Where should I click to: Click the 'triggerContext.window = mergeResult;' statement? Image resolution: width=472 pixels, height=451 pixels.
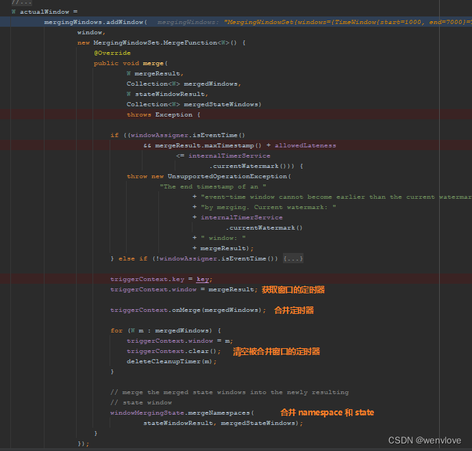pyautogui.click(x=184, y=289)
